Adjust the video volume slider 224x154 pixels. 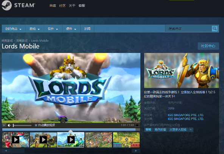tap(22, 125)
